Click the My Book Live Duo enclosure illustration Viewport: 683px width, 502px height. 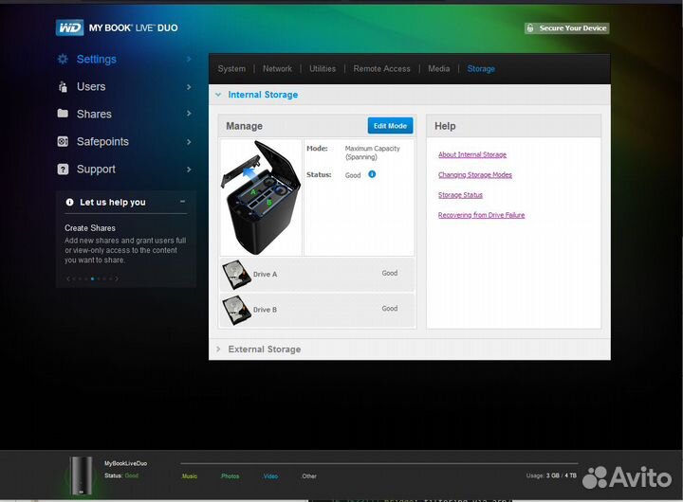coord(261,197)
